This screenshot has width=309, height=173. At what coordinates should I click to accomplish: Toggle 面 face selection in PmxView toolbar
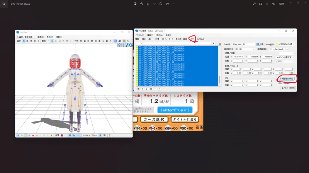tap(27, 41)
